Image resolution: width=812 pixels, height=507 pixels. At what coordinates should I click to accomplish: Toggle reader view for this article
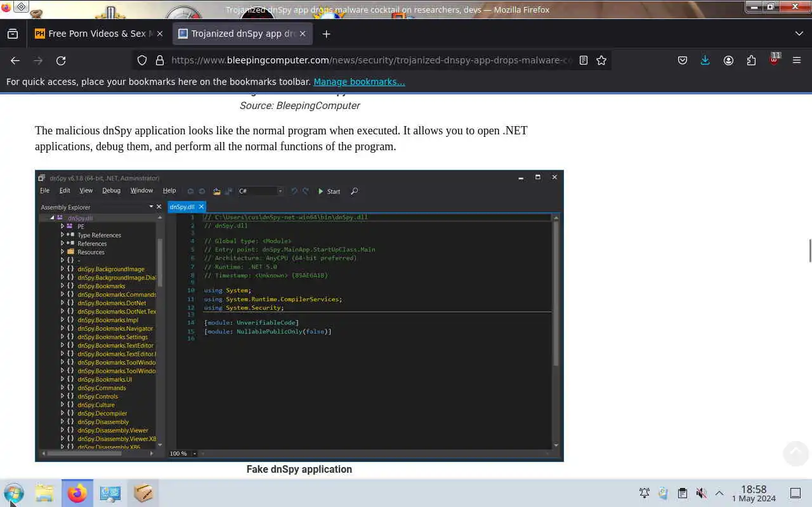[x=584, y=60]
